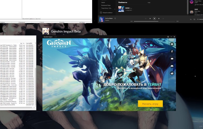The width and height of the screenshot is (203, 129).
Task: Click the Paimon icon beside Genshin Impact Beta
Action: click(46, 31)
